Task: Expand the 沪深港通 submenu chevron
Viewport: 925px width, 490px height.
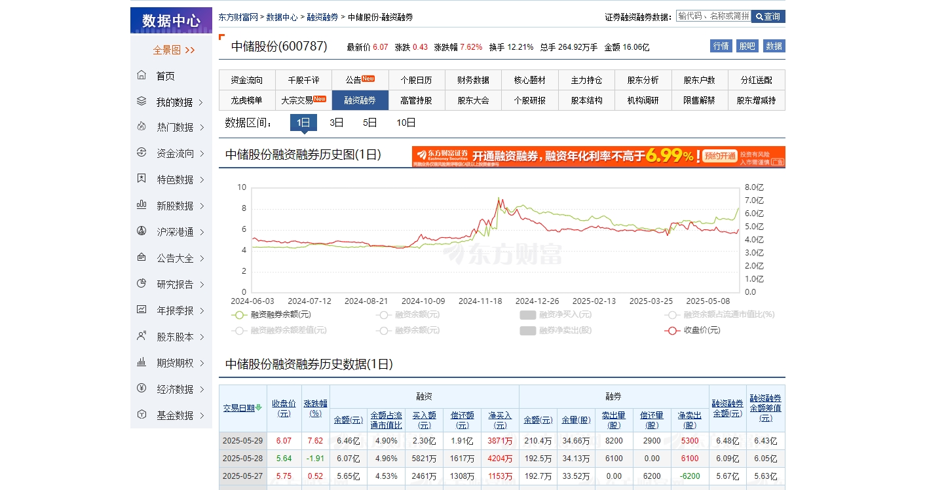Action: point(201,232)
